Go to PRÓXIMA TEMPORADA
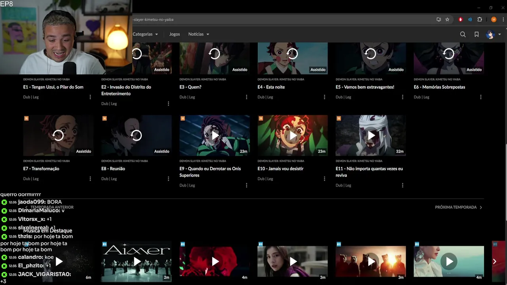Viewport: 507px width, 285px height. point(459,207)
